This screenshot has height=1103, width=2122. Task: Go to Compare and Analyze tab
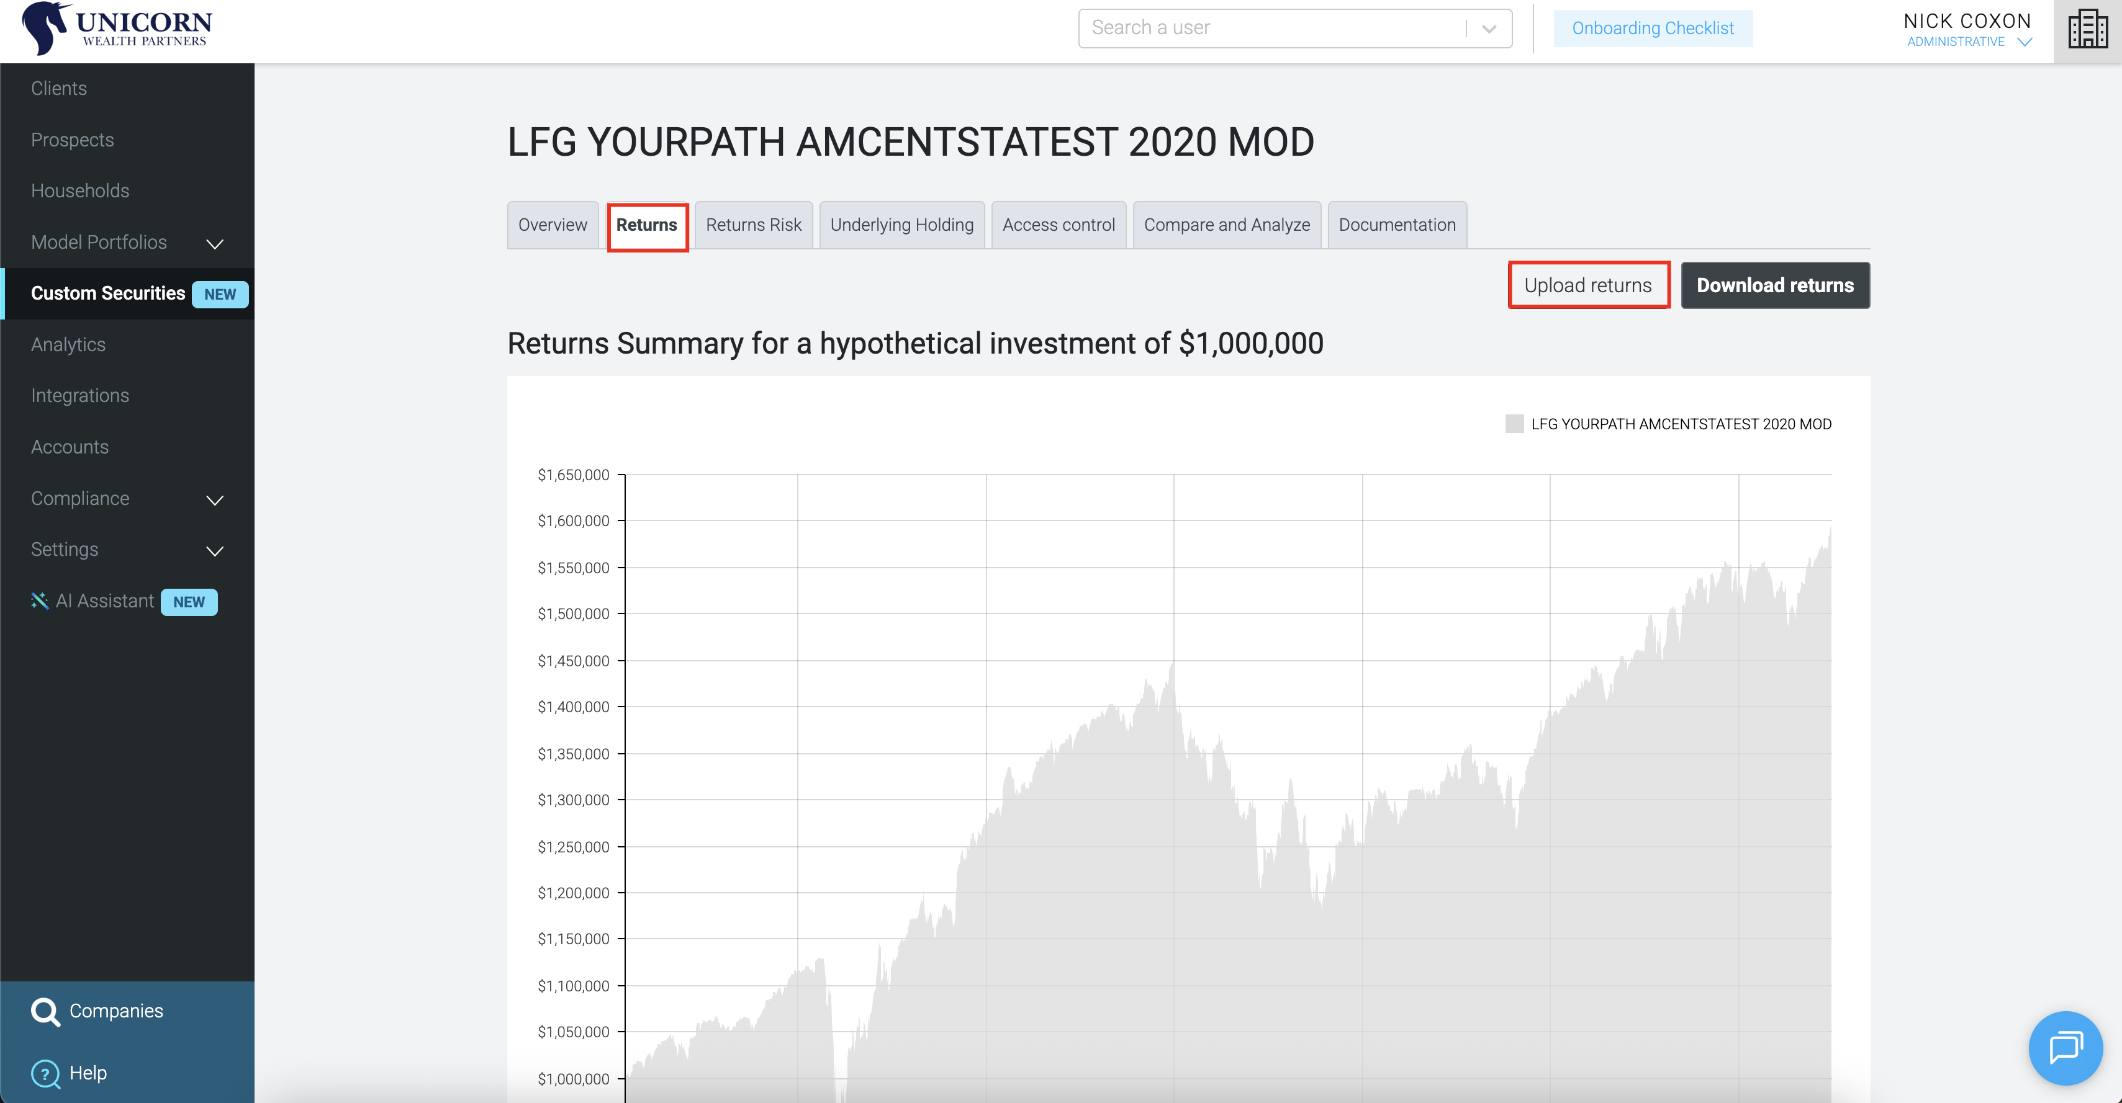(1227, 225)
